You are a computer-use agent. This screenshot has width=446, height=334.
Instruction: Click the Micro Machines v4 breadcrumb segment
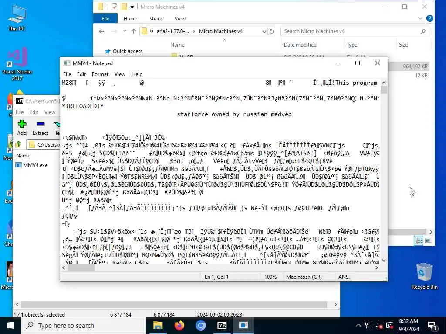pyautogui.click(x=221, y=31)
